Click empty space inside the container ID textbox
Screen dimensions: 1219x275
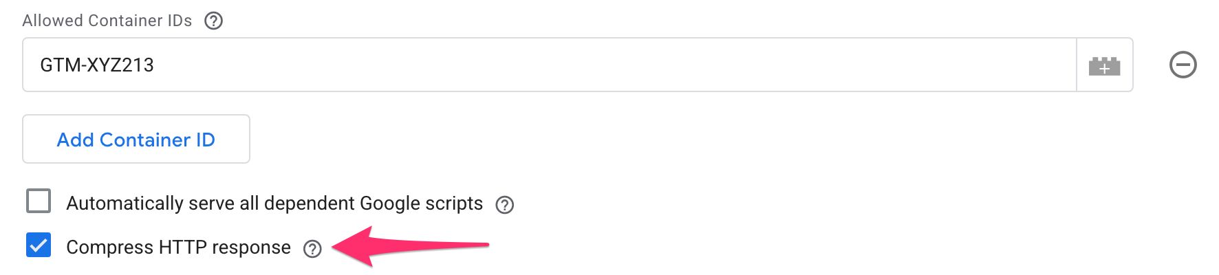[619, 65]
